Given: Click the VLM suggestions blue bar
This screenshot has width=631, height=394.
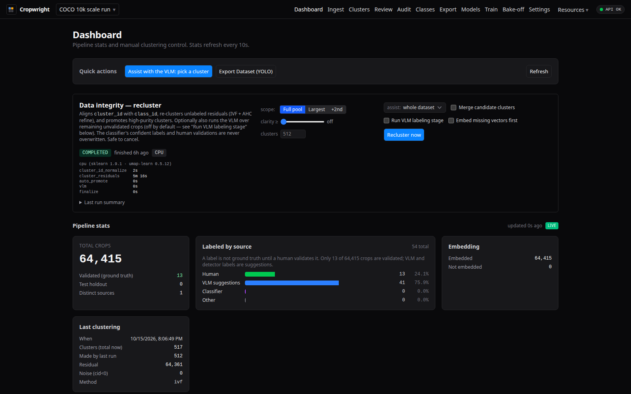Looking at the screenshot, I should pyautogui.click(x=292, y=283).
